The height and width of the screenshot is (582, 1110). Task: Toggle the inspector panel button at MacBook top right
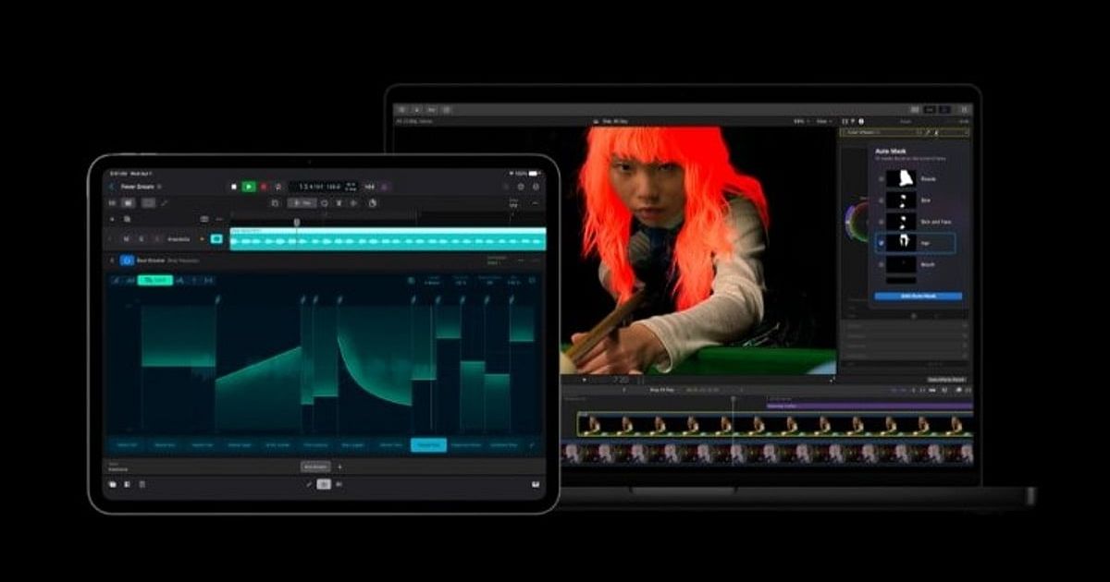pyautogui.click(x=944, y=109)
